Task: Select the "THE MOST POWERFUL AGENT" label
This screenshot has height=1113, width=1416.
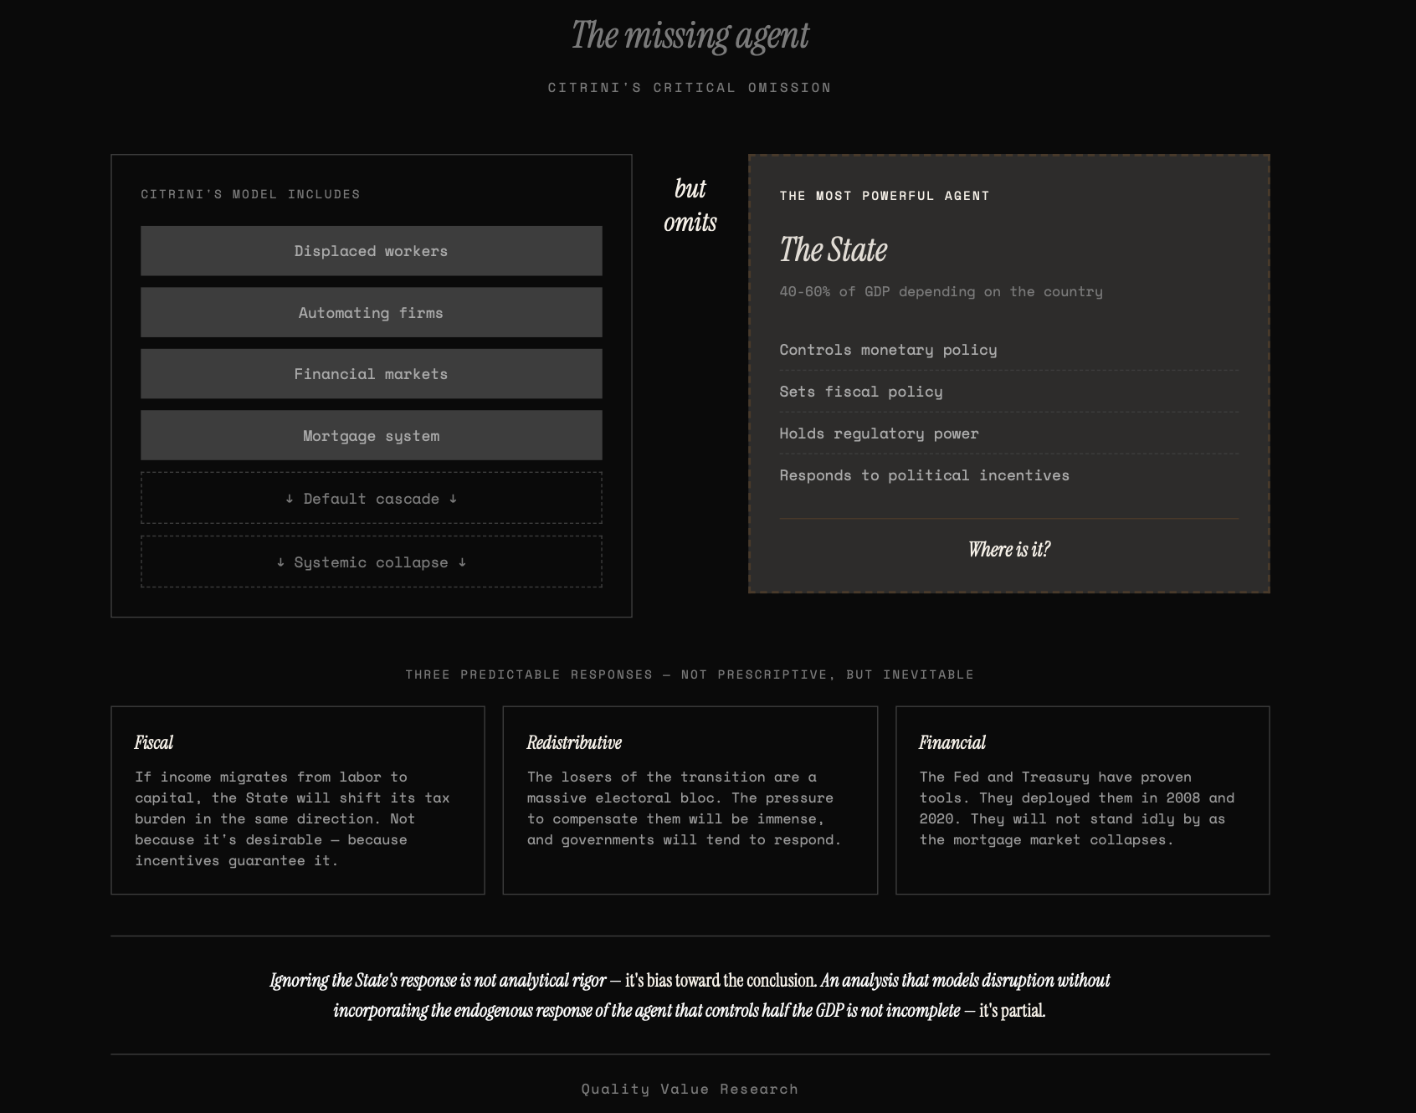Action: [x=885, y=196]
